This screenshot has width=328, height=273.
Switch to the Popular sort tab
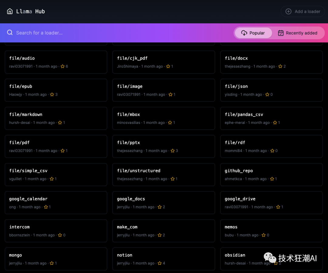click(x=253, y=33)
